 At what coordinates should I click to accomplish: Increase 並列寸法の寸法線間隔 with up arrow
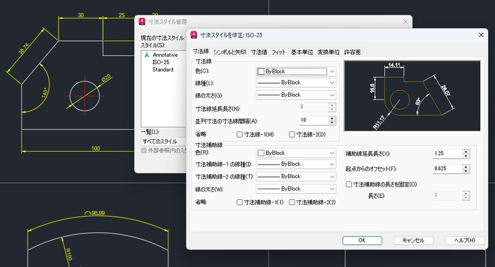coord(332,118)
